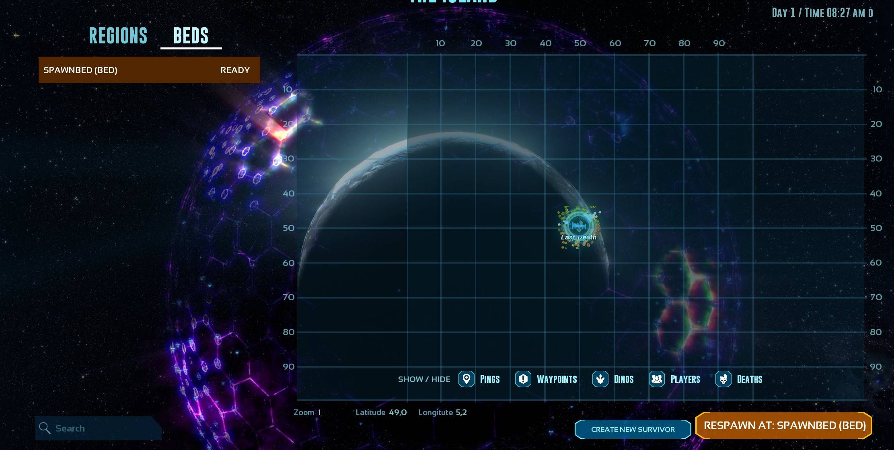Viewport: 894px width, 450px height.
Task: Click the search magnifier icon
Action: 45,428
